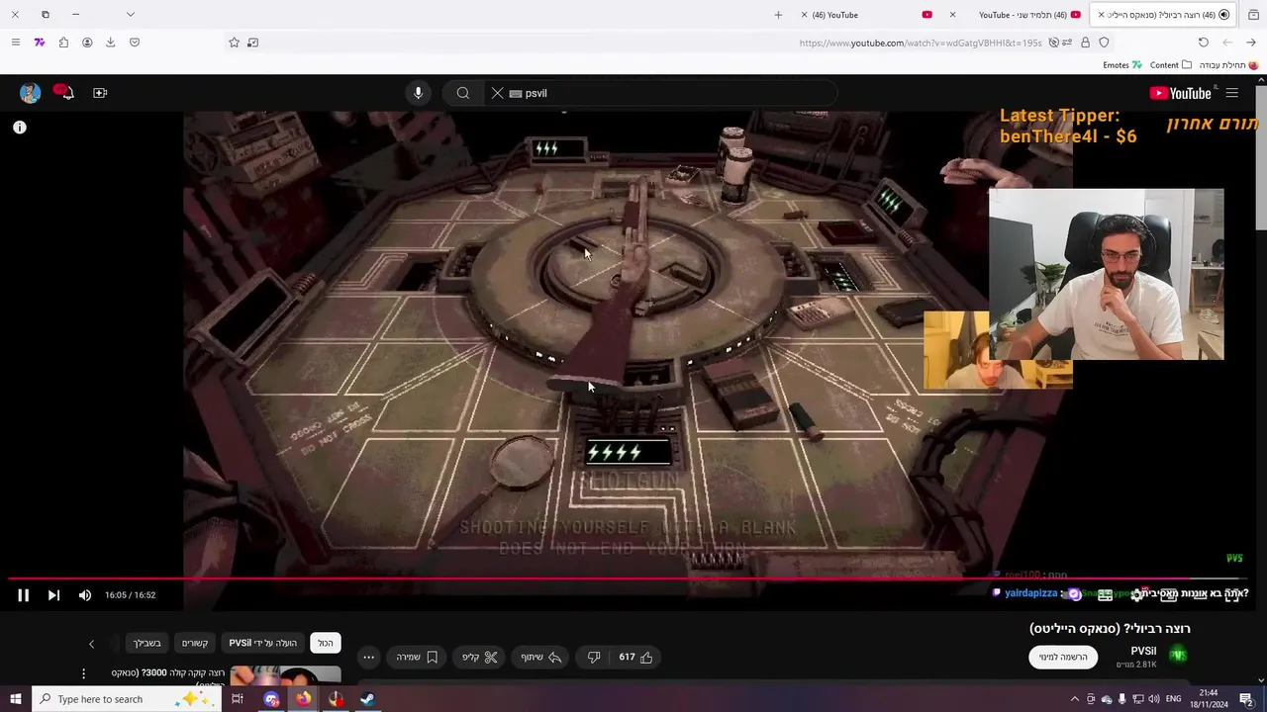The width and height of the screenshot is (1267, 712).
Task: Open the on-screen keyboard icon in search
Action: click(x=515, y=93)
